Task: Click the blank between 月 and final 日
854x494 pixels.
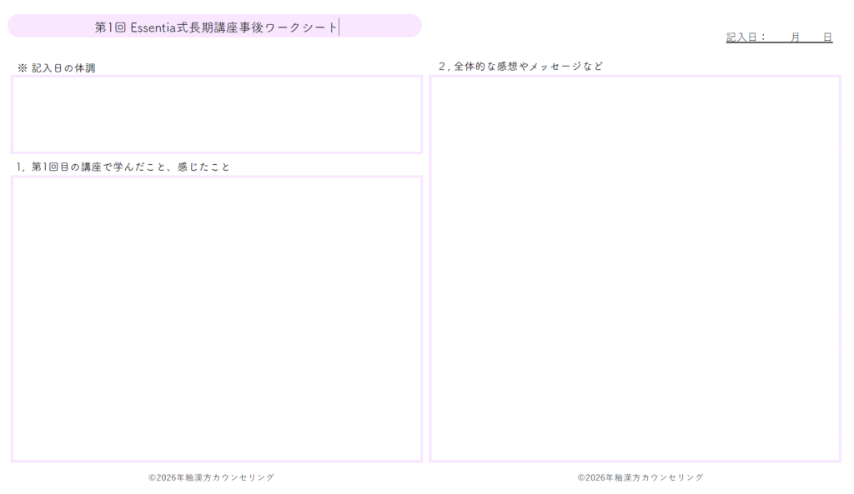Action: (x=811, y=37)
